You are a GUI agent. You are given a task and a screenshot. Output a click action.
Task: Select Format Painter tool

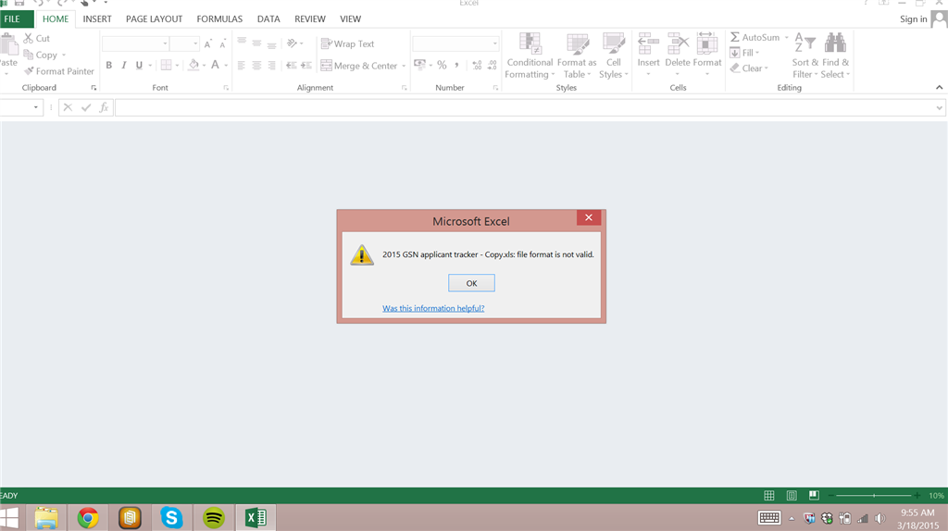(58, 71)
